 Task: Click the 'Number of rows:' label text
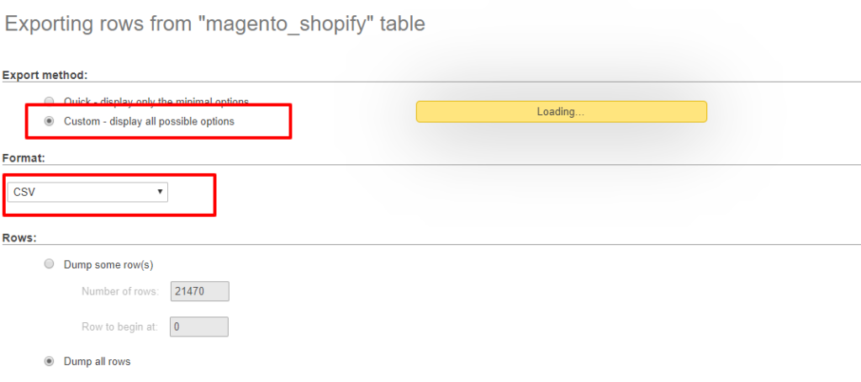(x=120, y=292)
